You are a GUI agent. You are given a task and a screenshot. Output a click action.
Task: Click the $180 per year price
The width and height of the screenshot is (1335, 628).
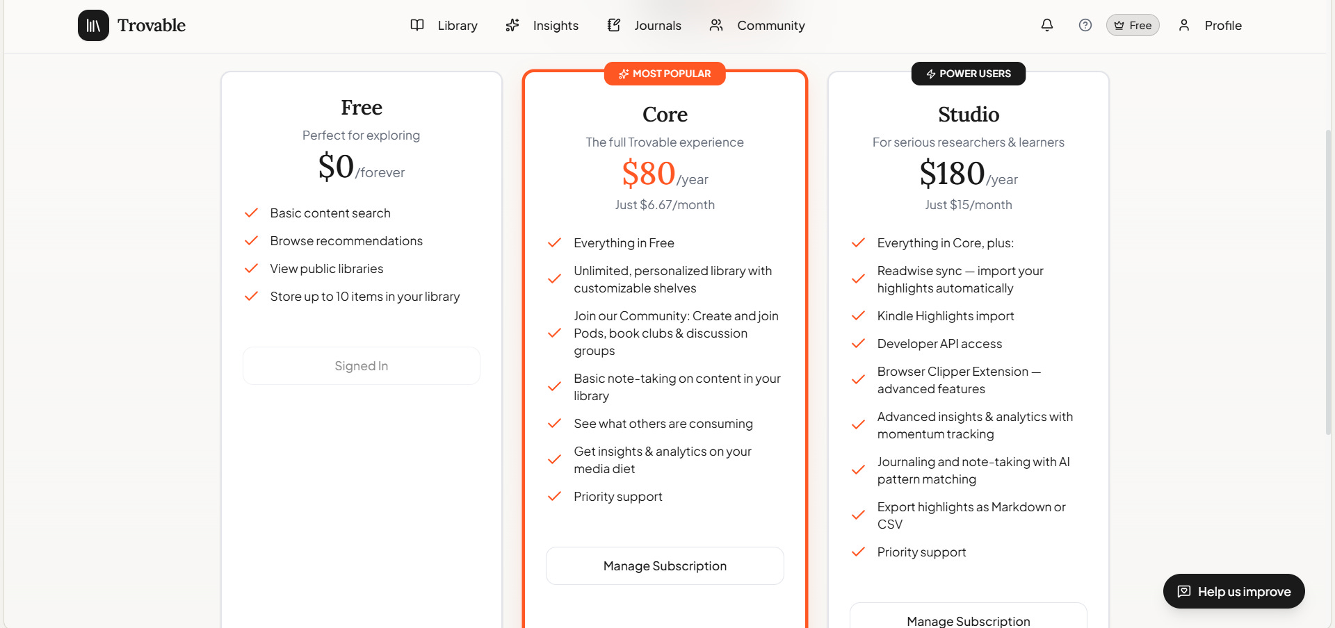pos(969,173)
